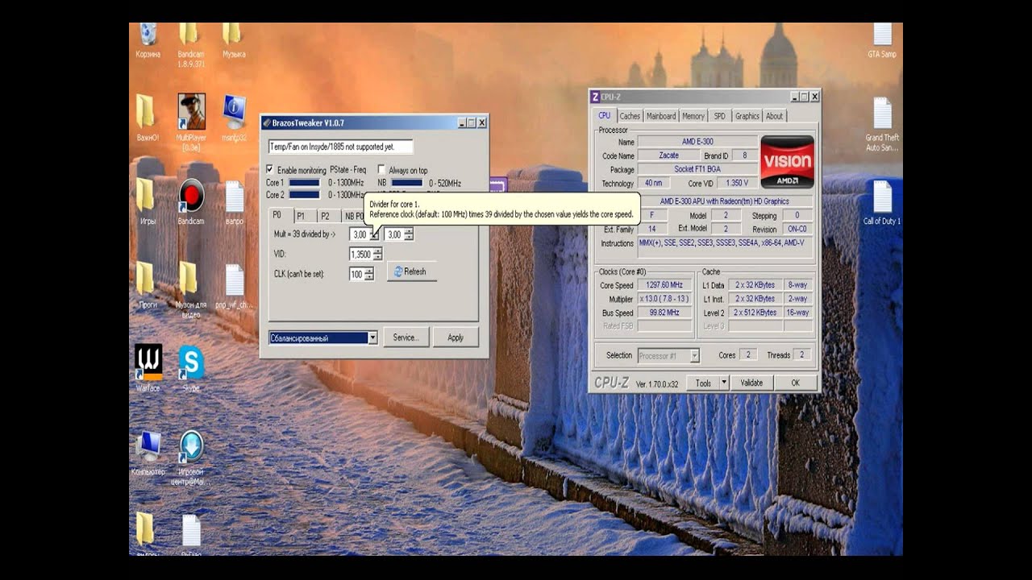Click the Bus Speed value 99.82 MHz
The height and width of the screenshot is (580, 1032).
[664, 313]
